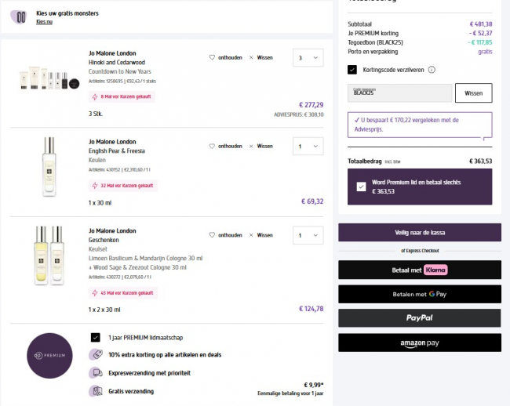The width and height of the screenshot is (510, 406).
Task: Open quantity dropdown for Hinoki and Cedarwood
Action: pos(307,57)
